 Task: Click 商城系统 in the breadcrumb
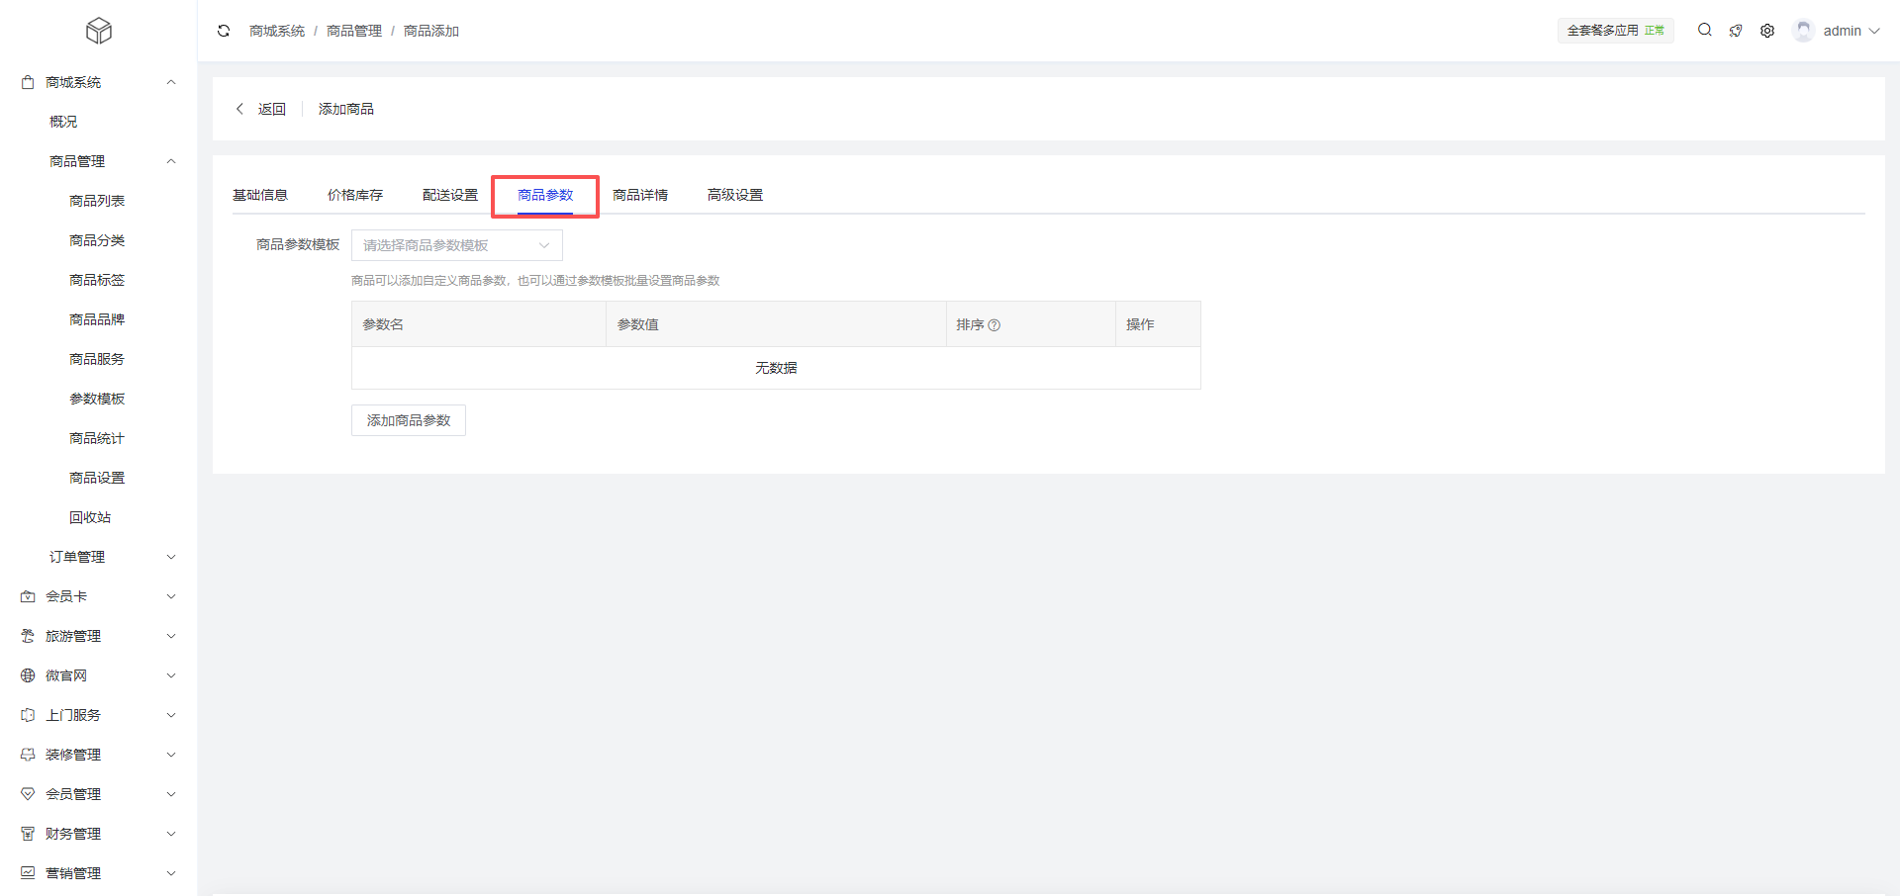coord(277,31)
